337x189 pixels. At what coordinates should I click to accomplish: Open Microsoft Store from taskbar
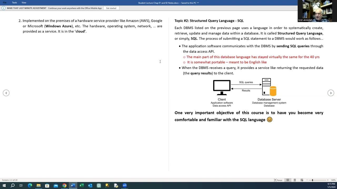coord(47,186)
